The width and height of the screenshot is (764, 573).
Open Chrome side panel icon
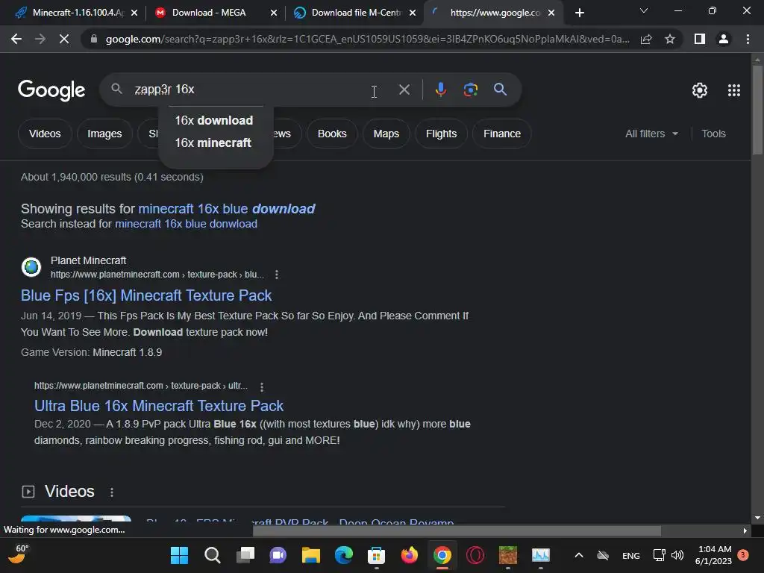pos(700,39)
